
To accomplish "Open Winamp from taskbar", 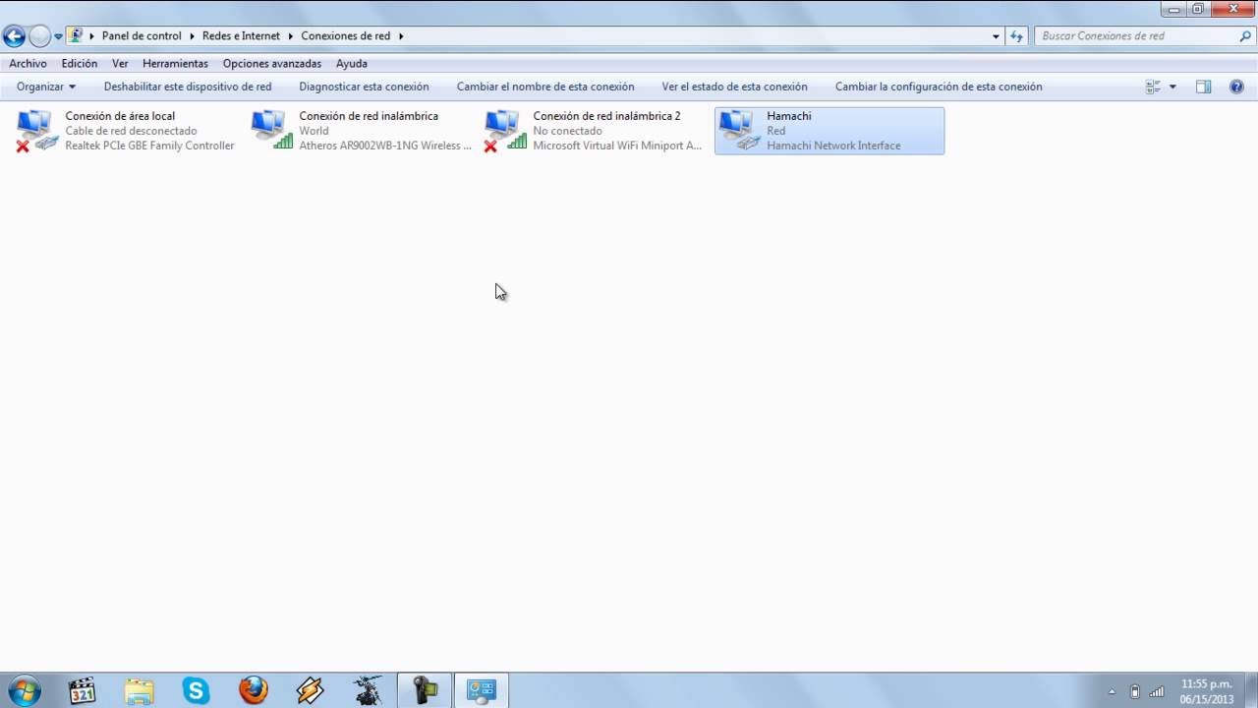I will pos(311,690).
